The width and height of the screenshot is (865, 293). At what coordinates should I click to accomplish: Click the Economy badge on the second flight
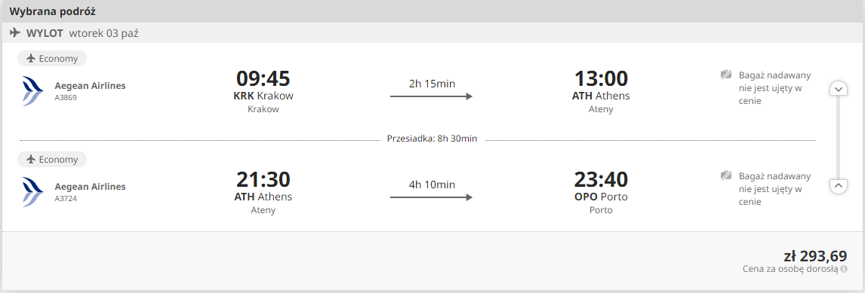[52, 159]
